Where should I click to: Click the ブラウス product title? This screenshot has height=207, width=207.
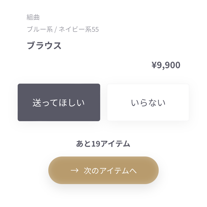[x=44, y=46]
